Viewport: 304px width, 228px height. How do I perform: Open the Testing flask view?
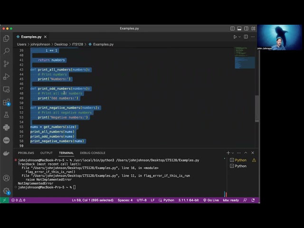6,115
